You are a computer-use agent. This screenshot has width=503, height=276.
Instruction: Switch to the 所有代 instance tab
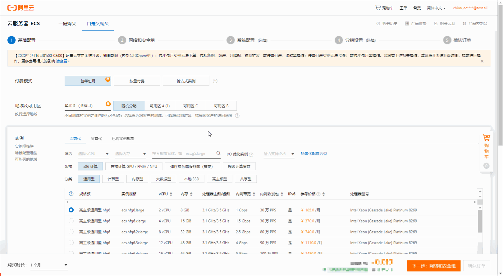(x=96, y=139)
